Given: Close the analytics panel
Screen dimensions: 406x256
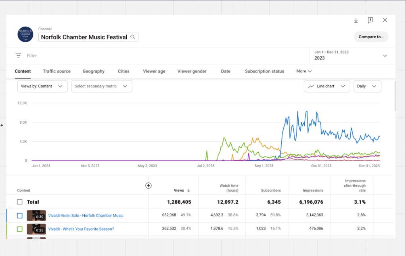Looking at the screenshot, I should tap(385, 20).
